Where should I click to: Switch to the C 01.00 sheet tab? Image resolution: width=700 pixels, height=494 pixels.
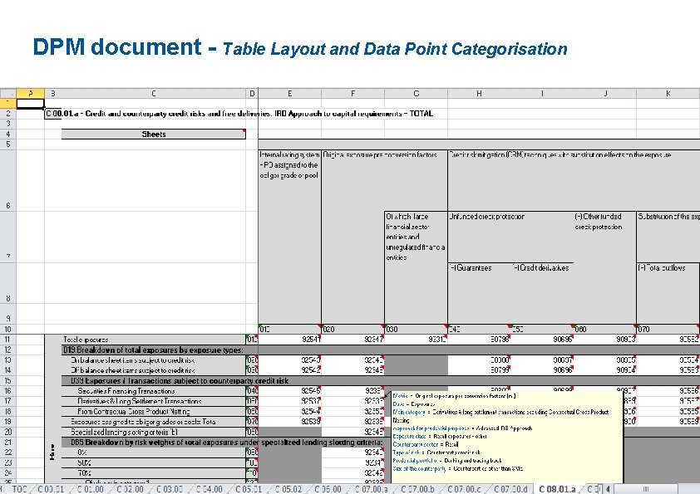pos(91,489)
